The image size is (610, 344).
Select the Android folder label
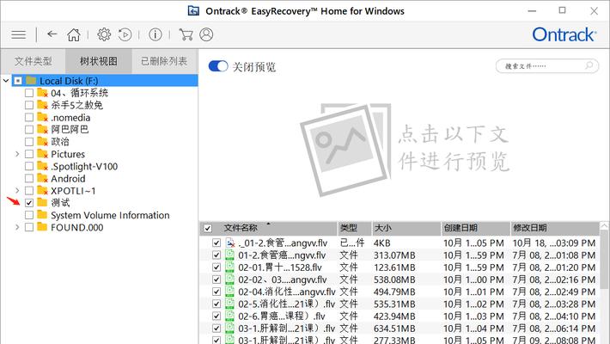[68, 178]
